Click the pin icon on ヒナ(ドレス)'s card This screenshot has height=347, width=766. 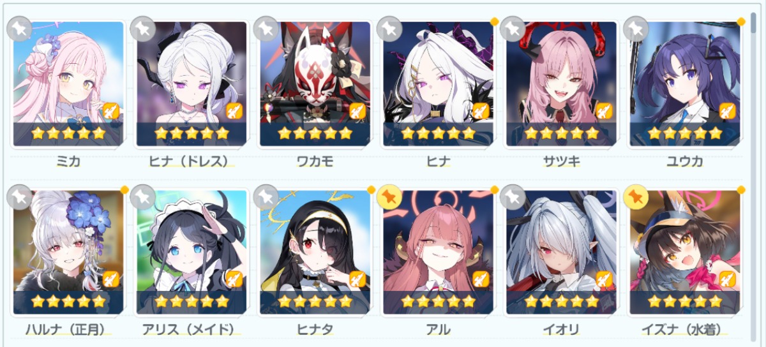click(142, 29)
